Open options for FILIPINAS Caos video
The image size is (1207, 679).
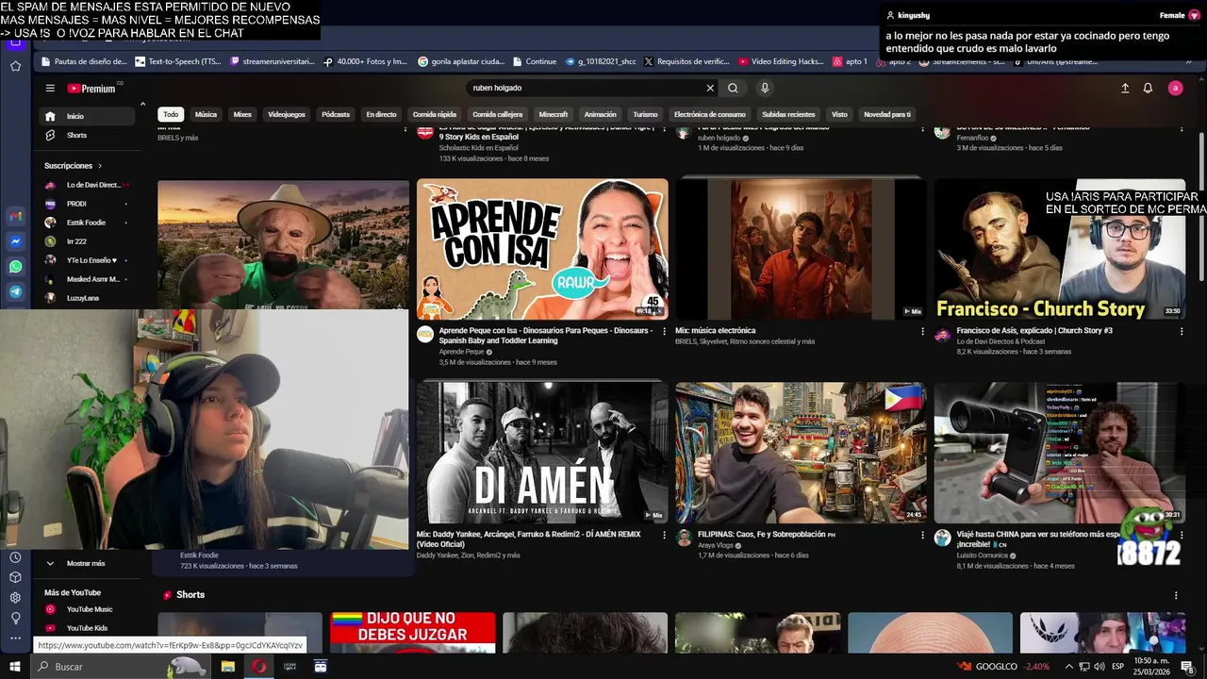923,535
